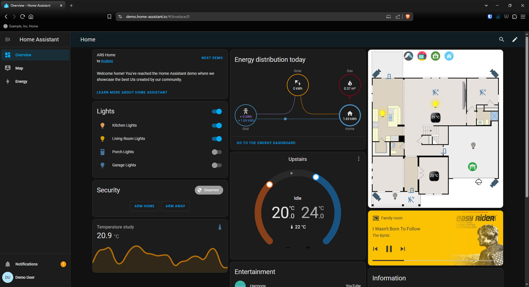Screen dimensions: 529x287
Task: Click the blue cooling setpoint slider handle
Action: 316,177
